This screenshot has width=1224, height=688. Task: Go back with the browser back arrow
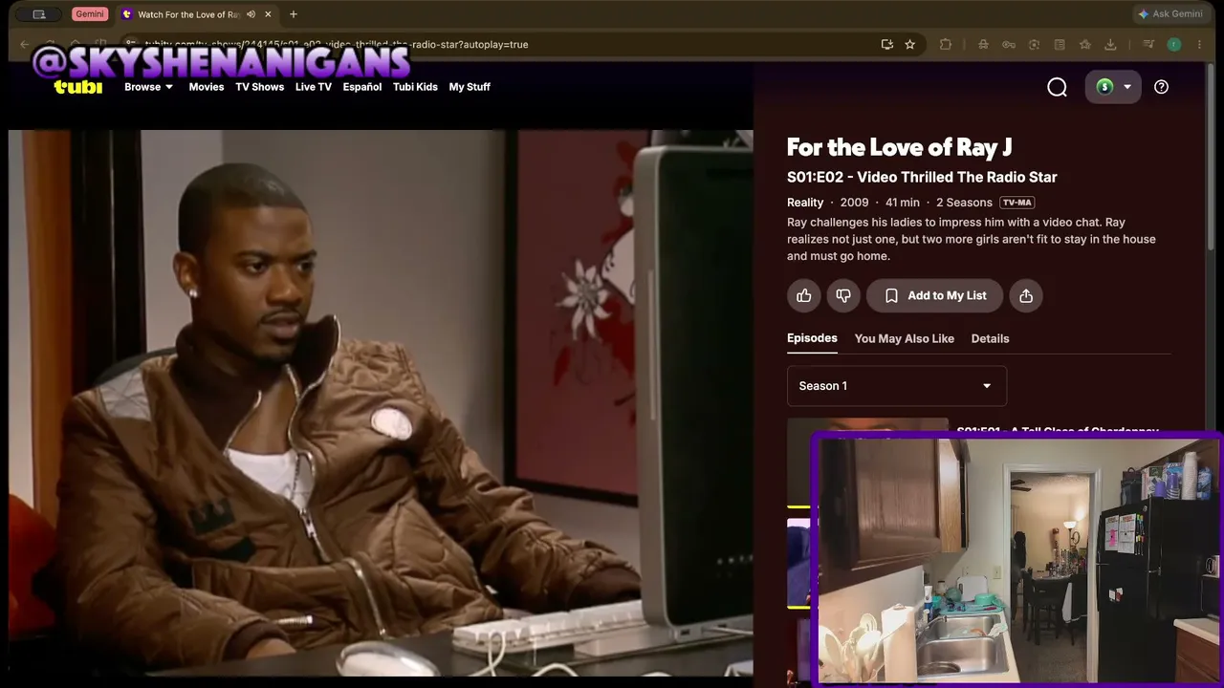tap(25, 44)
